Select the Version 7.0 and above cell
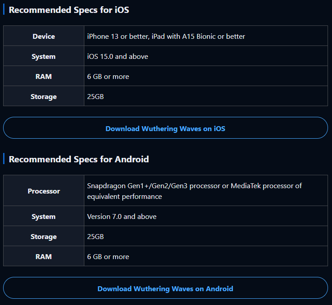Image resolution: width=332 pixels, height=305 pixels. pyautogui.click(x=206, y=216)
